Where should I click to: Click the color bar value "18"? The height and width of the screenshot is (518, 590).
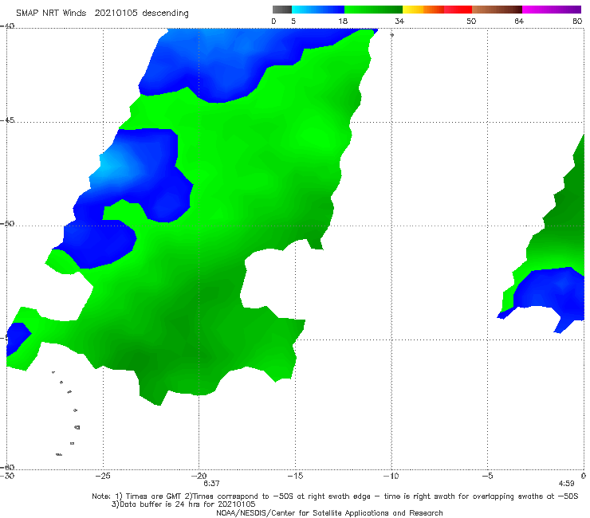click(343, 21)
